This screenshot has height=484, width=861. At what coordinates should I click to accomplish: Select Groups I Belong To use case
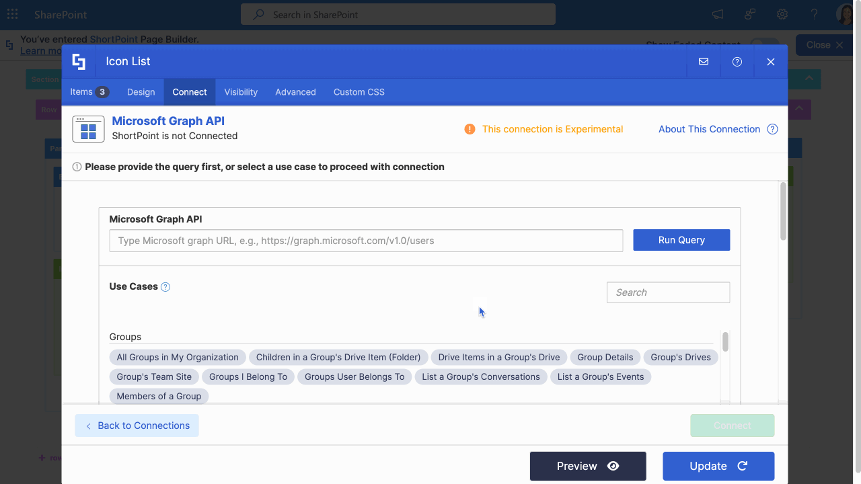[248, 376]
